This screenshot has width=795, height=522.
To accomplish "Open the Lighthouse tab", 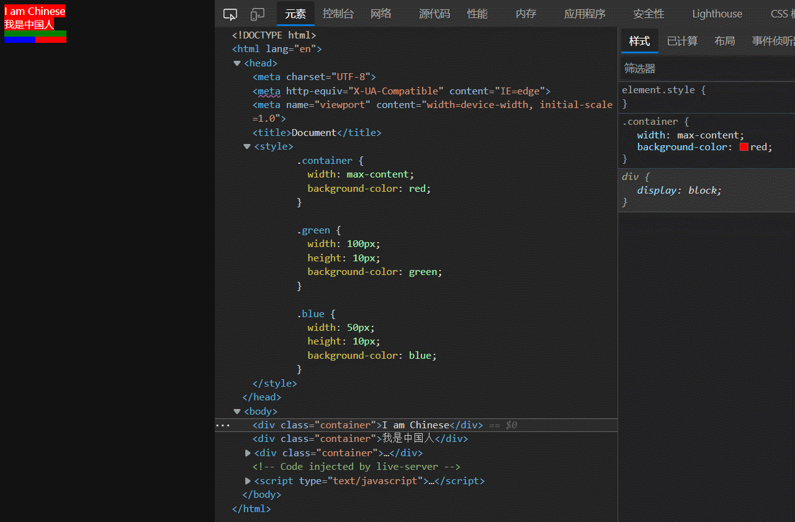I will [x=717, y=14].
